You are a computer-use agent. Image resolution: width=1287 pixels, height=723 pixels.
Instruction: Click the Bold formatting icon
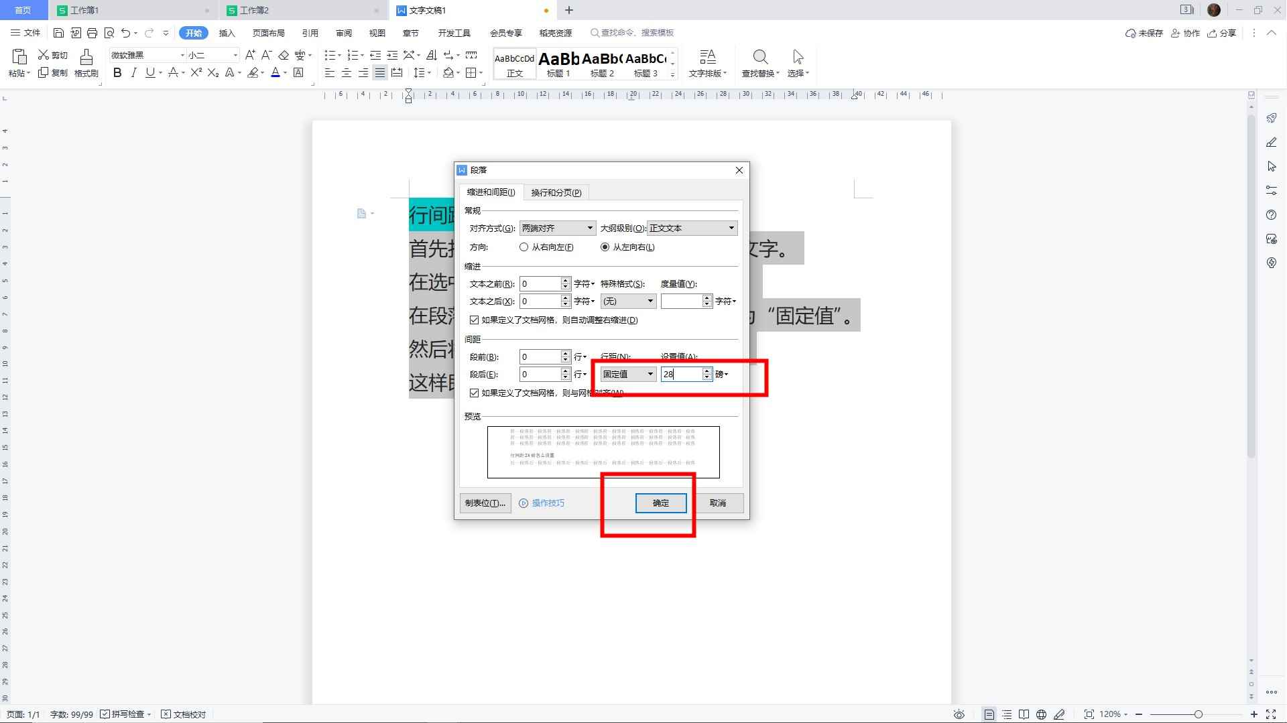[x=117, y=73]
